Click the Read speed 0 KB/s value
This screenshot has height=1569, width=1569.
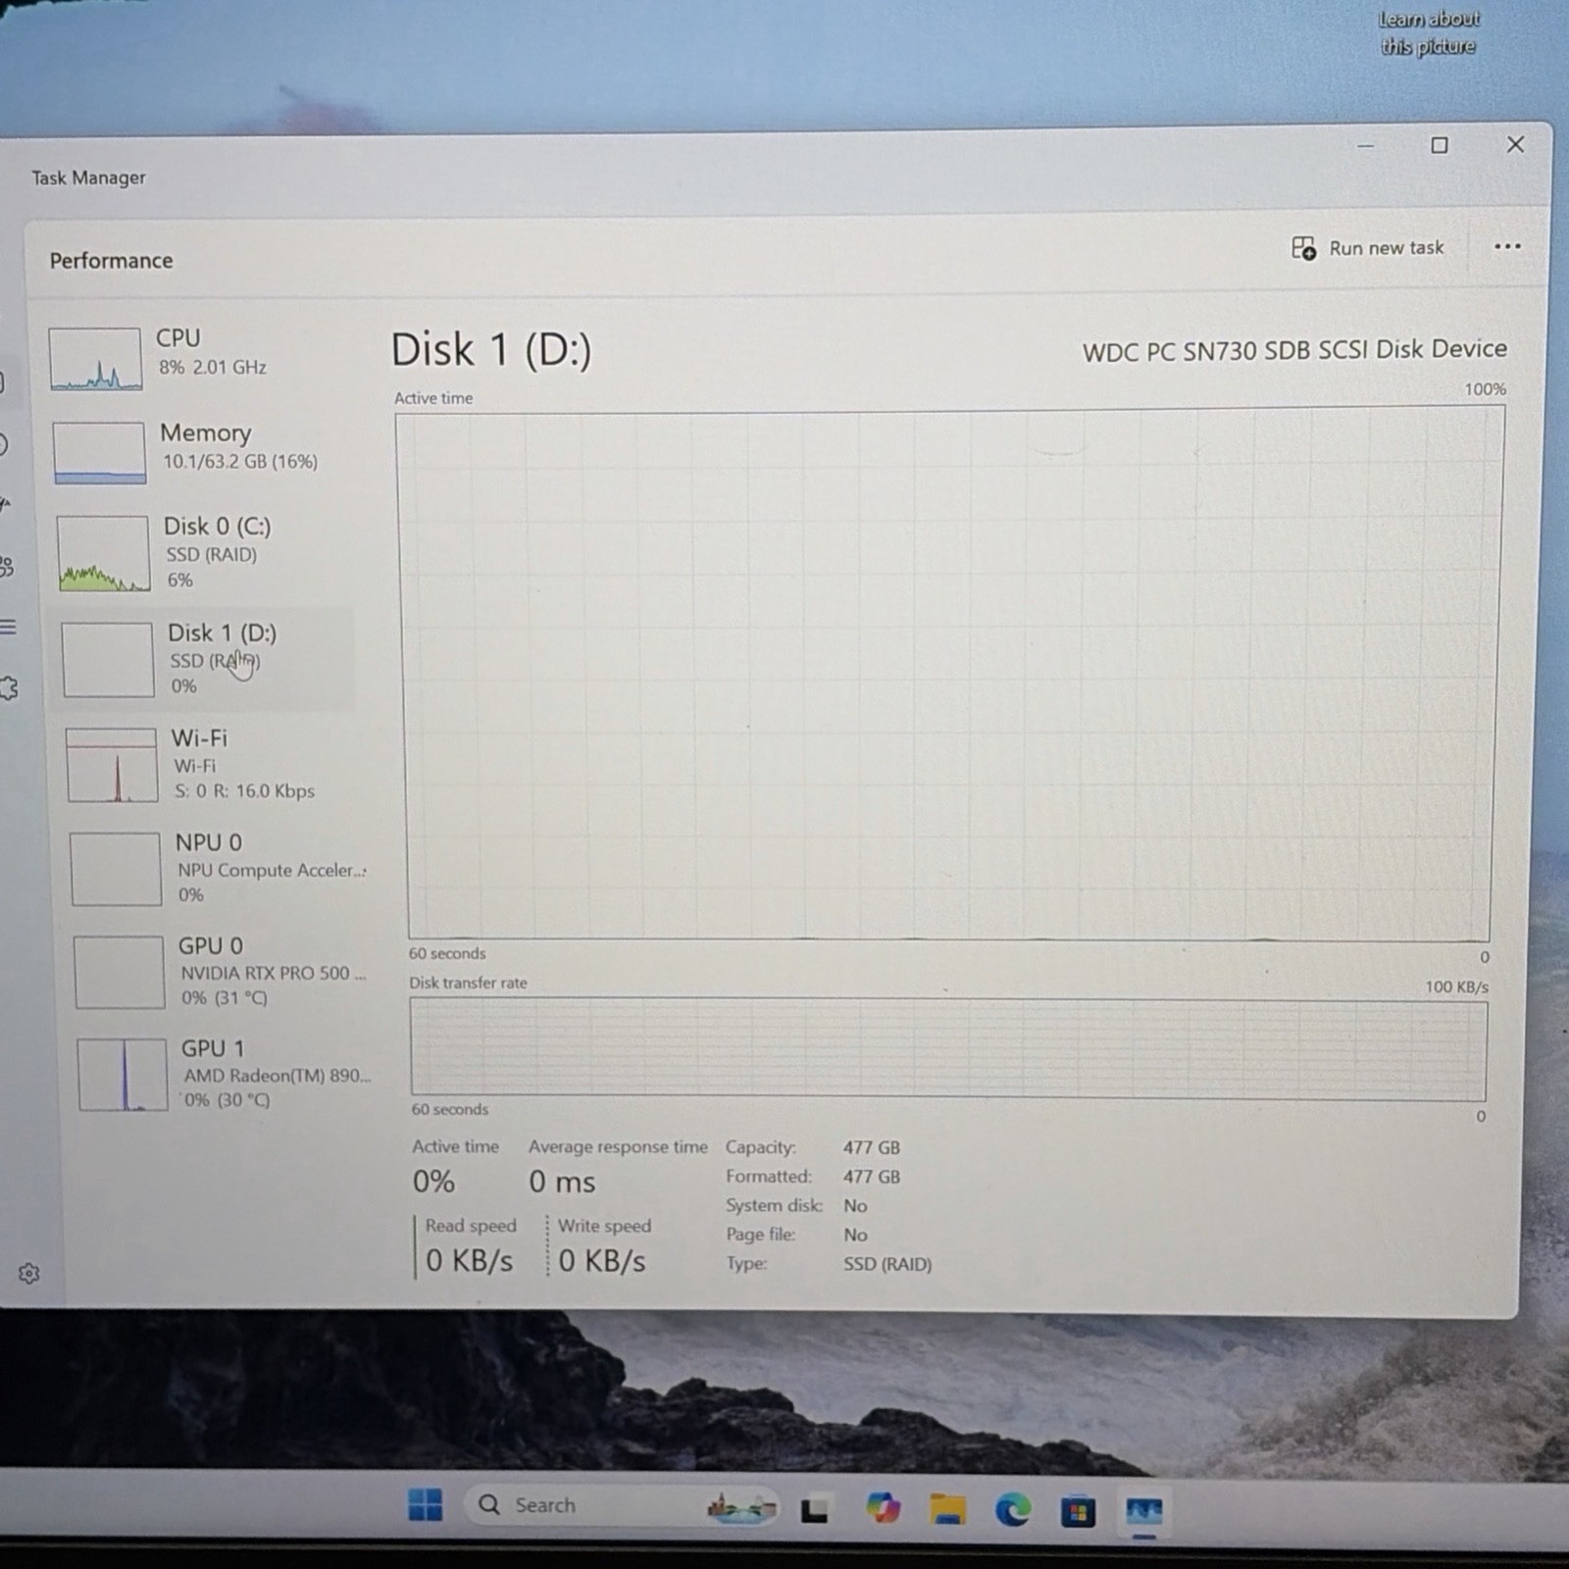tap(469, 1261)
